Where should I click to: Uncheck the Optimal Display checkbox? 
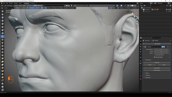coord(155,57)
